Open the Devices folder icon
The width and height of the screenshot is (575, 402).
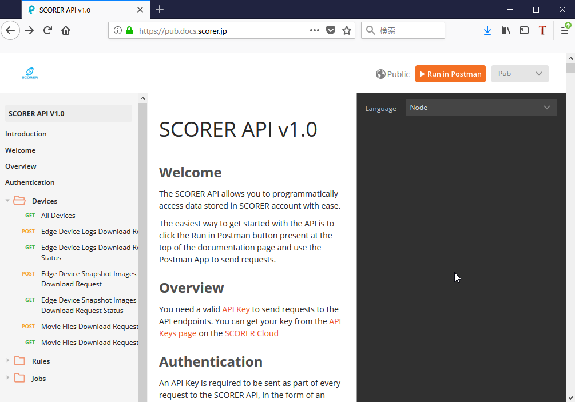point(19,201)
